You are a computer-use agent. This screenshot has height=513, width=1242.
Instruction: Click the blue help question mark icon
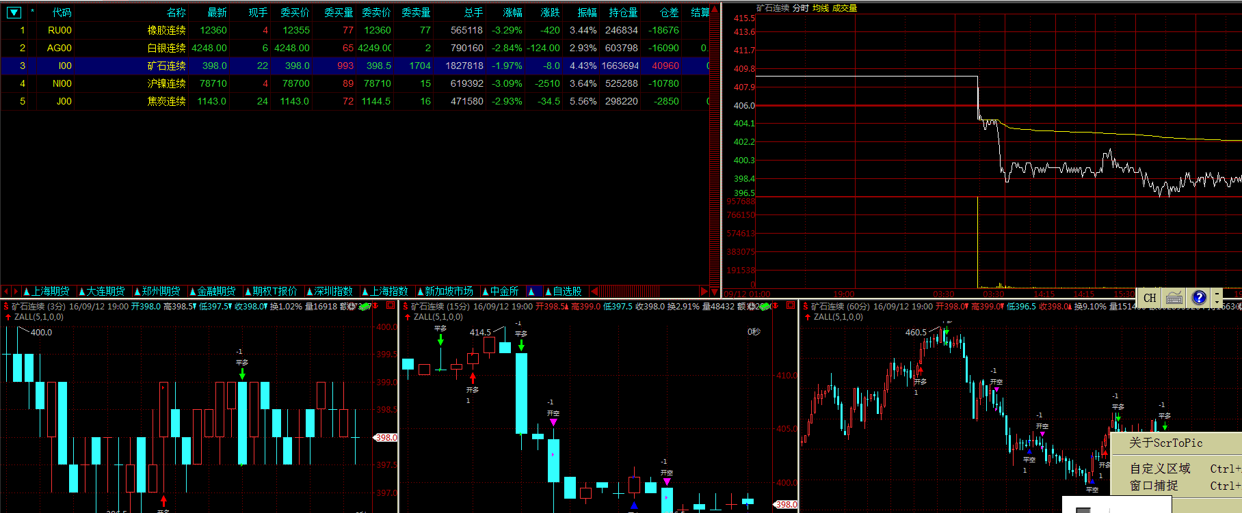pos(1199,297)
